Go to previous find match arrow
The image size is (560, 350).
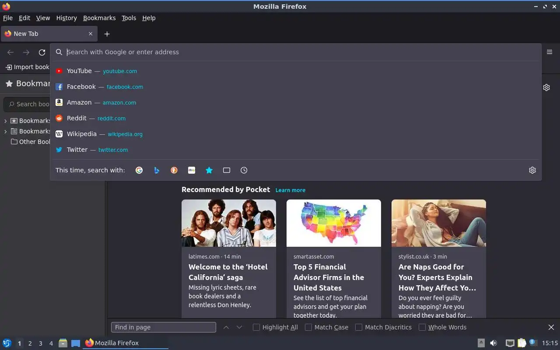(x=226, y=327)
